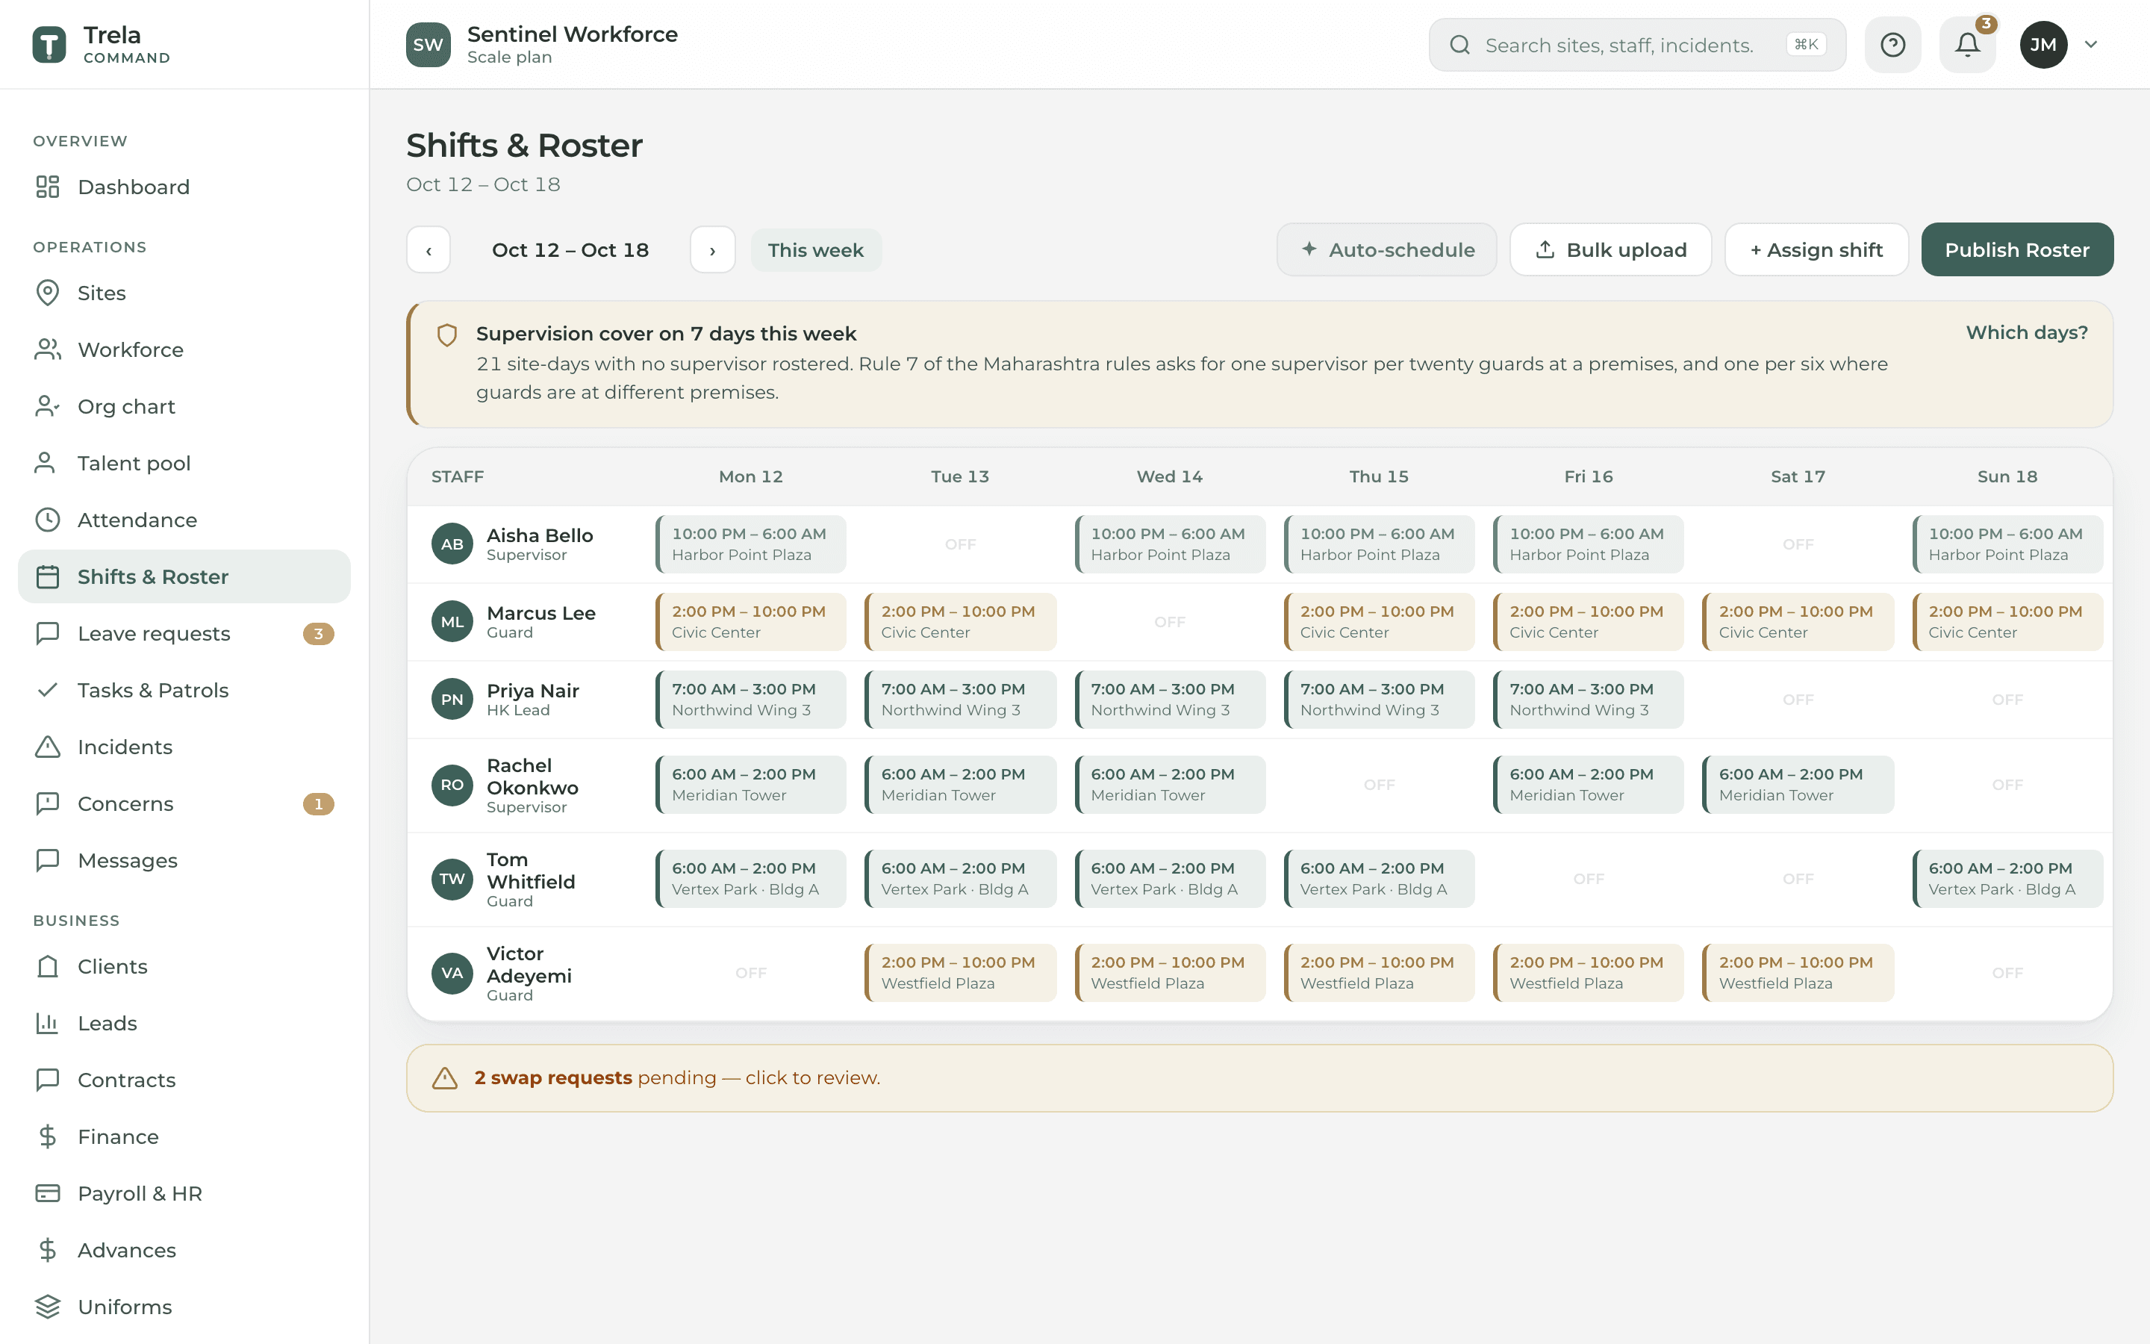Click the This week button
Viewport: 2150px width, 1344px height.
tap(815, 250)
